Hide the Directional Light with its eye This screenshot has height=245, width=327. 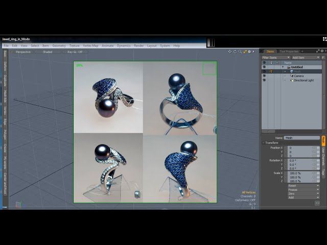(264, 80)
